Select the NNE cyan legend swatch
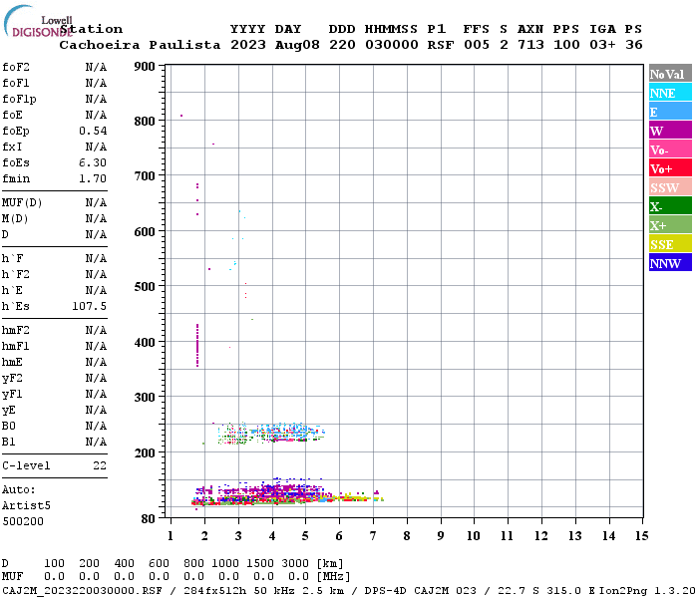The width and height of the screenshot is (698, 598). 670,93
